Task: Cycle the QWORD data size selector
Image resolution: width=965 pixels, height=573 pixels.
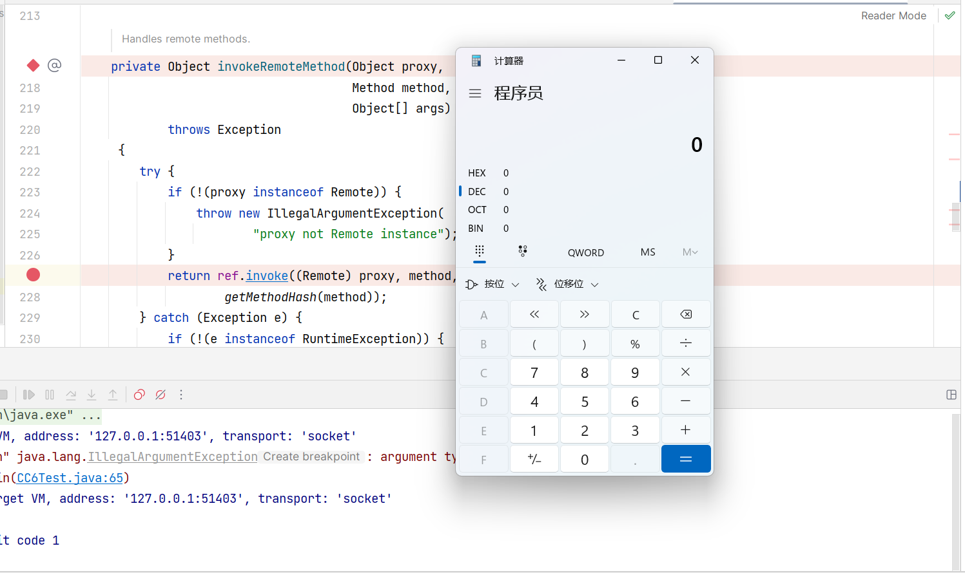Action: pyautogui.click(x=585, y=252)
